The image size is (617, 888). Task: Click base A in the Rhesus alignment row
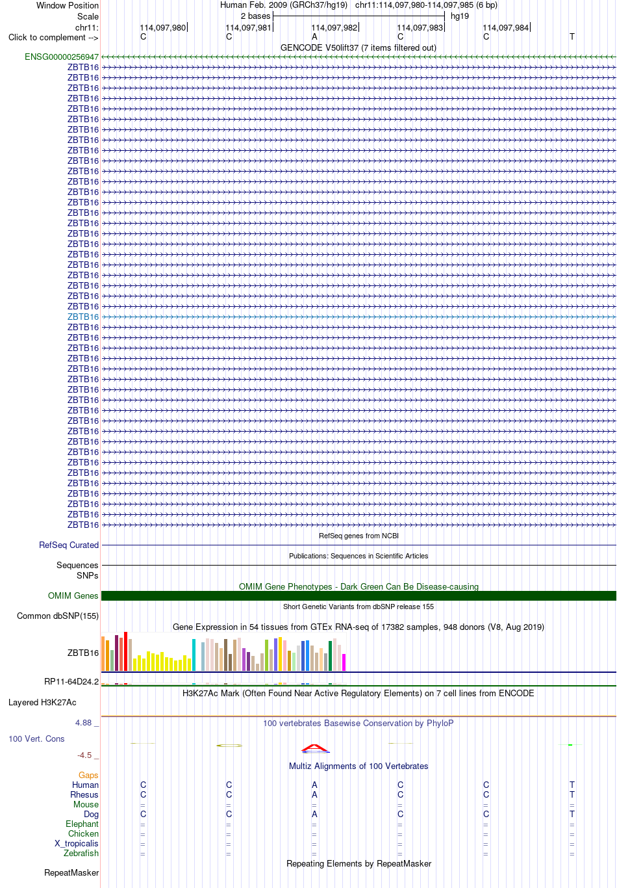point(314,795)
